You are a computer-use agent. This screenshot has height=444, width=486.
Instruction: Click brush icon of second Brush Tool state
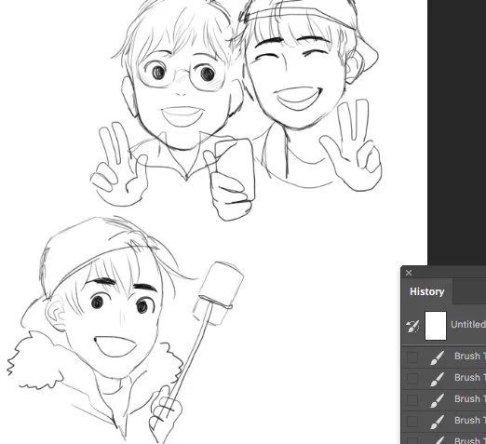(x=437, y=379)
